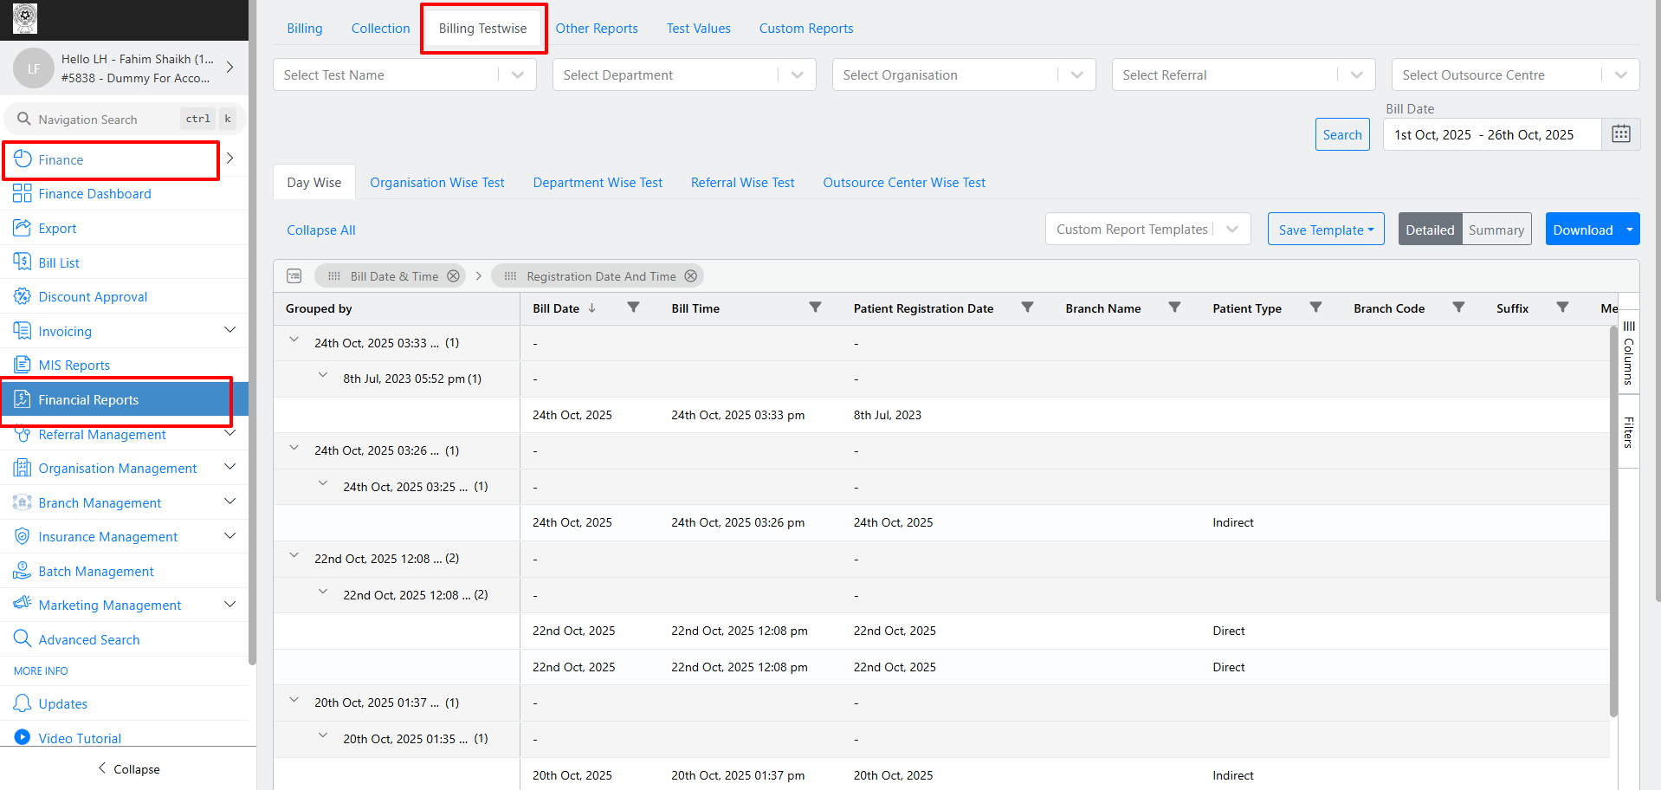
Task: Remove the Registration Date And Time grouping chip
Action: (690, 276)
